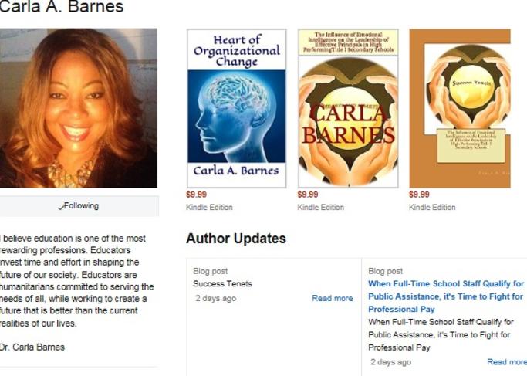The width and height of the screenshot is (527, 376).
Task: Click Read more for the Success Tenets post
Action: click(333, 298)
